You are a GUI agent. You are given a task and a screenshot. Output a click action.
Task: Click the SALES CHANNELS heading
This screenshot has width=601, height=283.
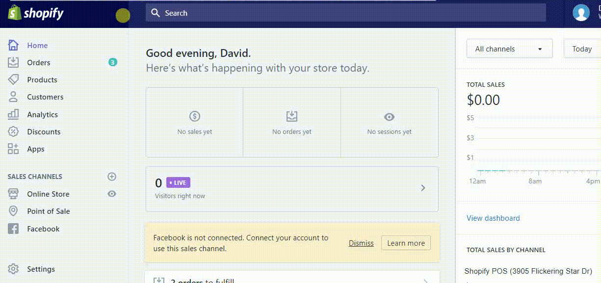35,177
